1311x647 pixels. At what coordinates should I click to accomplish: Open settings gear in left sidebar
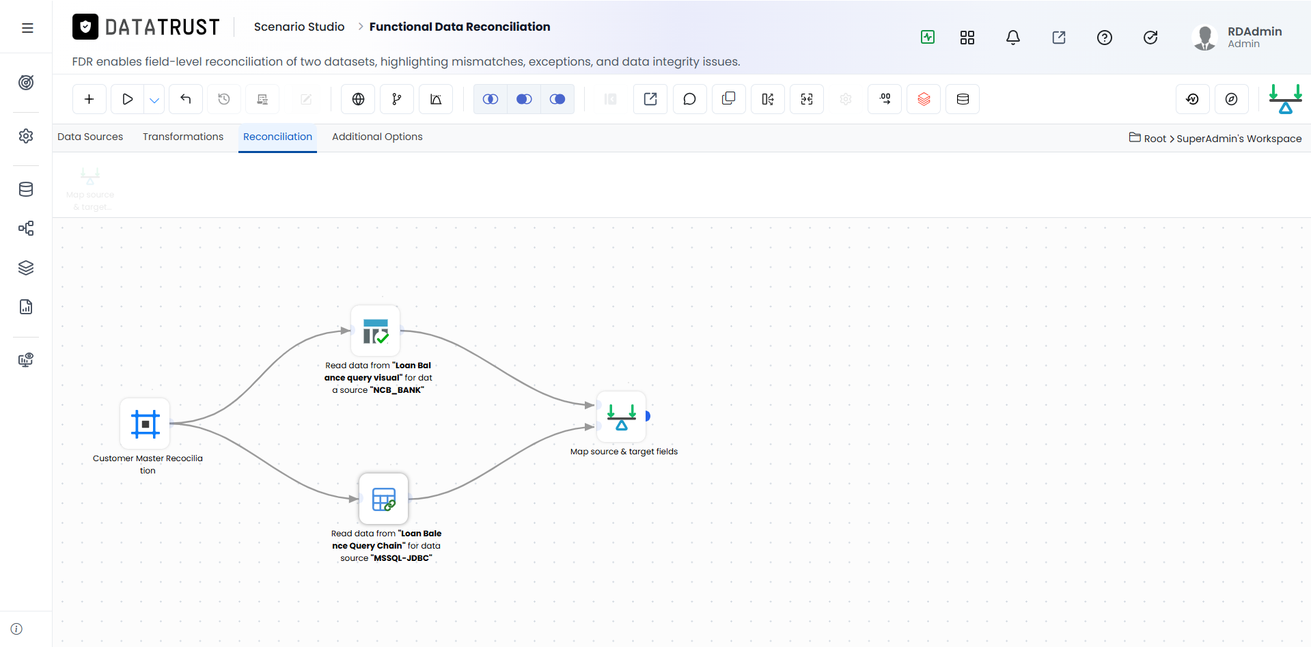pyautogui.click(x=26, y=136)
